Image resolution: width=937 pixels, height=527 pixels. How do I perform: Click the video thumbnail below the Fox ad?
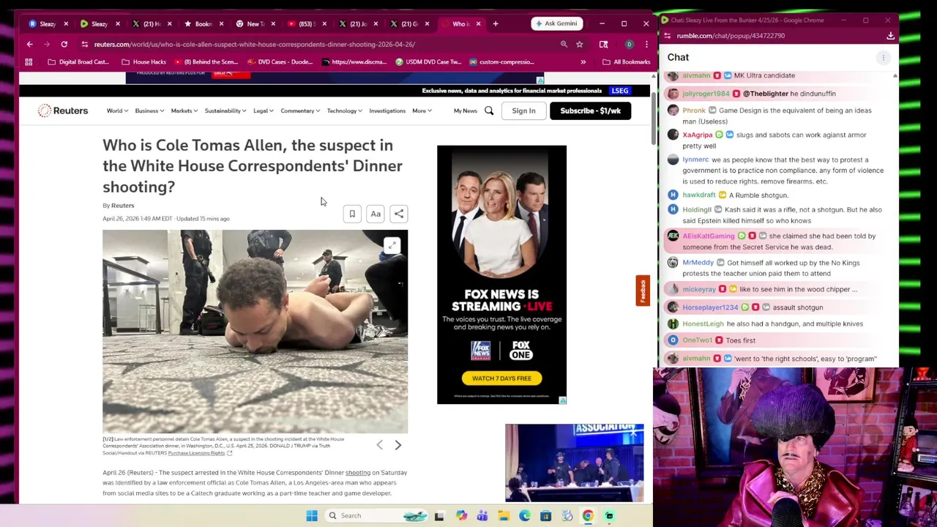[x=574, y=463]
